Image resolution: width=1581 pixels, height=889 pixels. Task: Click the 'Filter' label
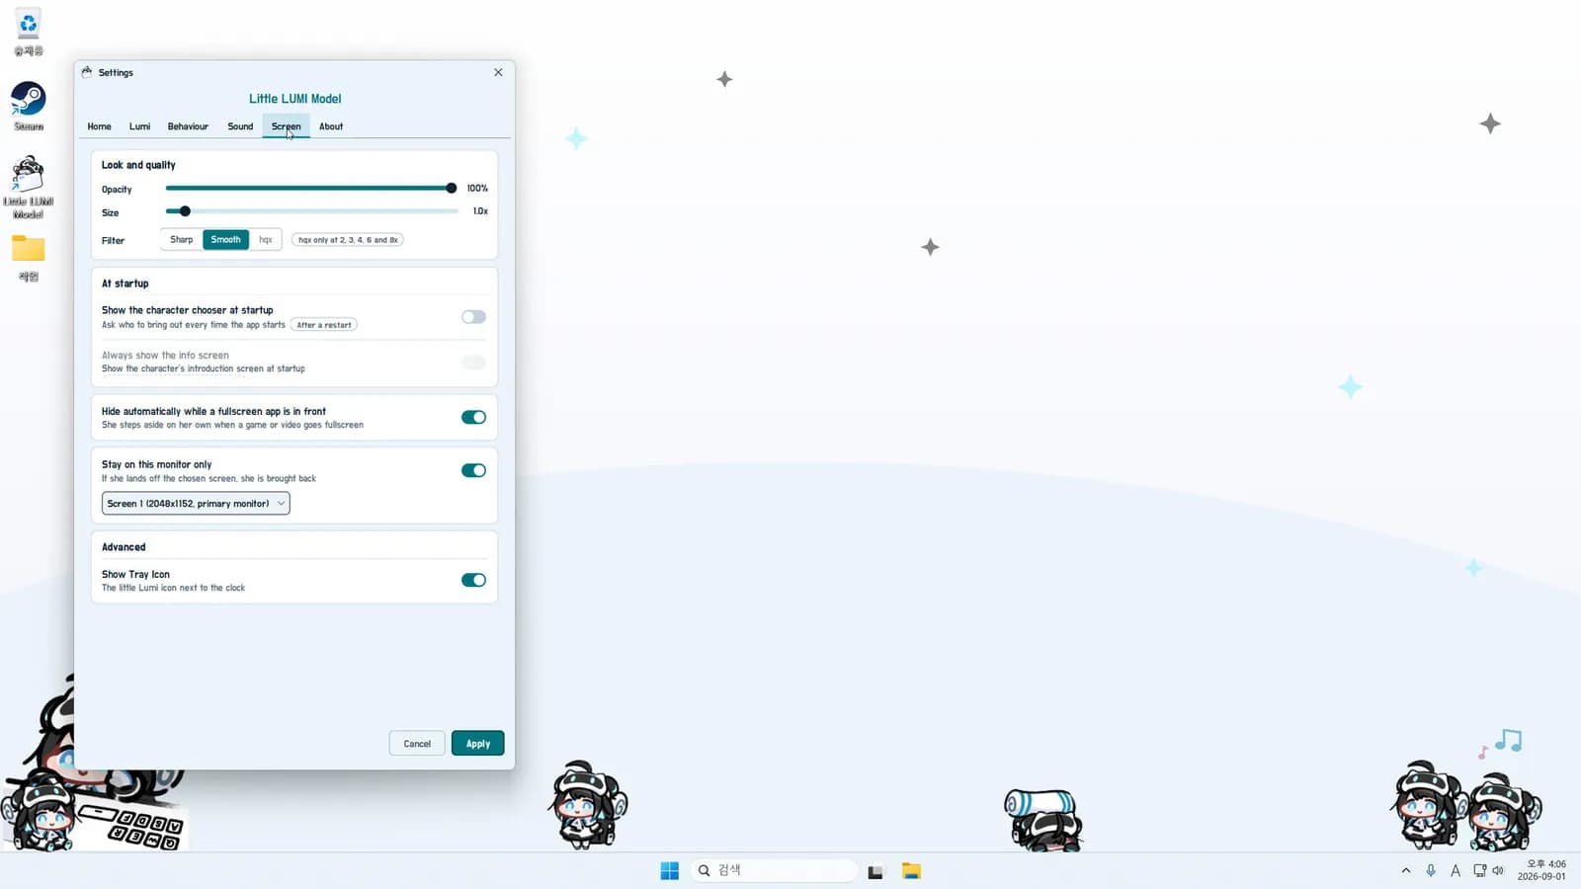[x=113, y=240]
